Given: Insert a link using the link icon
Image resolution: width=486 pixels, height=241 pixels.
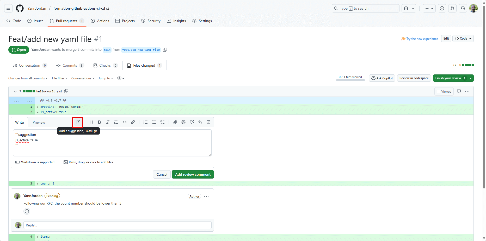Looking at the screenshot, I should click(x=133, y=122).
